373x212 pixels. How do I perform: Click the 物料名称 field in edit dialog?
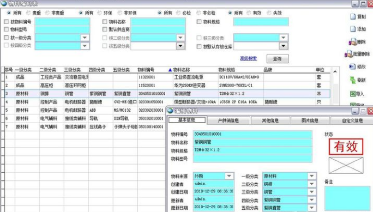252,142
